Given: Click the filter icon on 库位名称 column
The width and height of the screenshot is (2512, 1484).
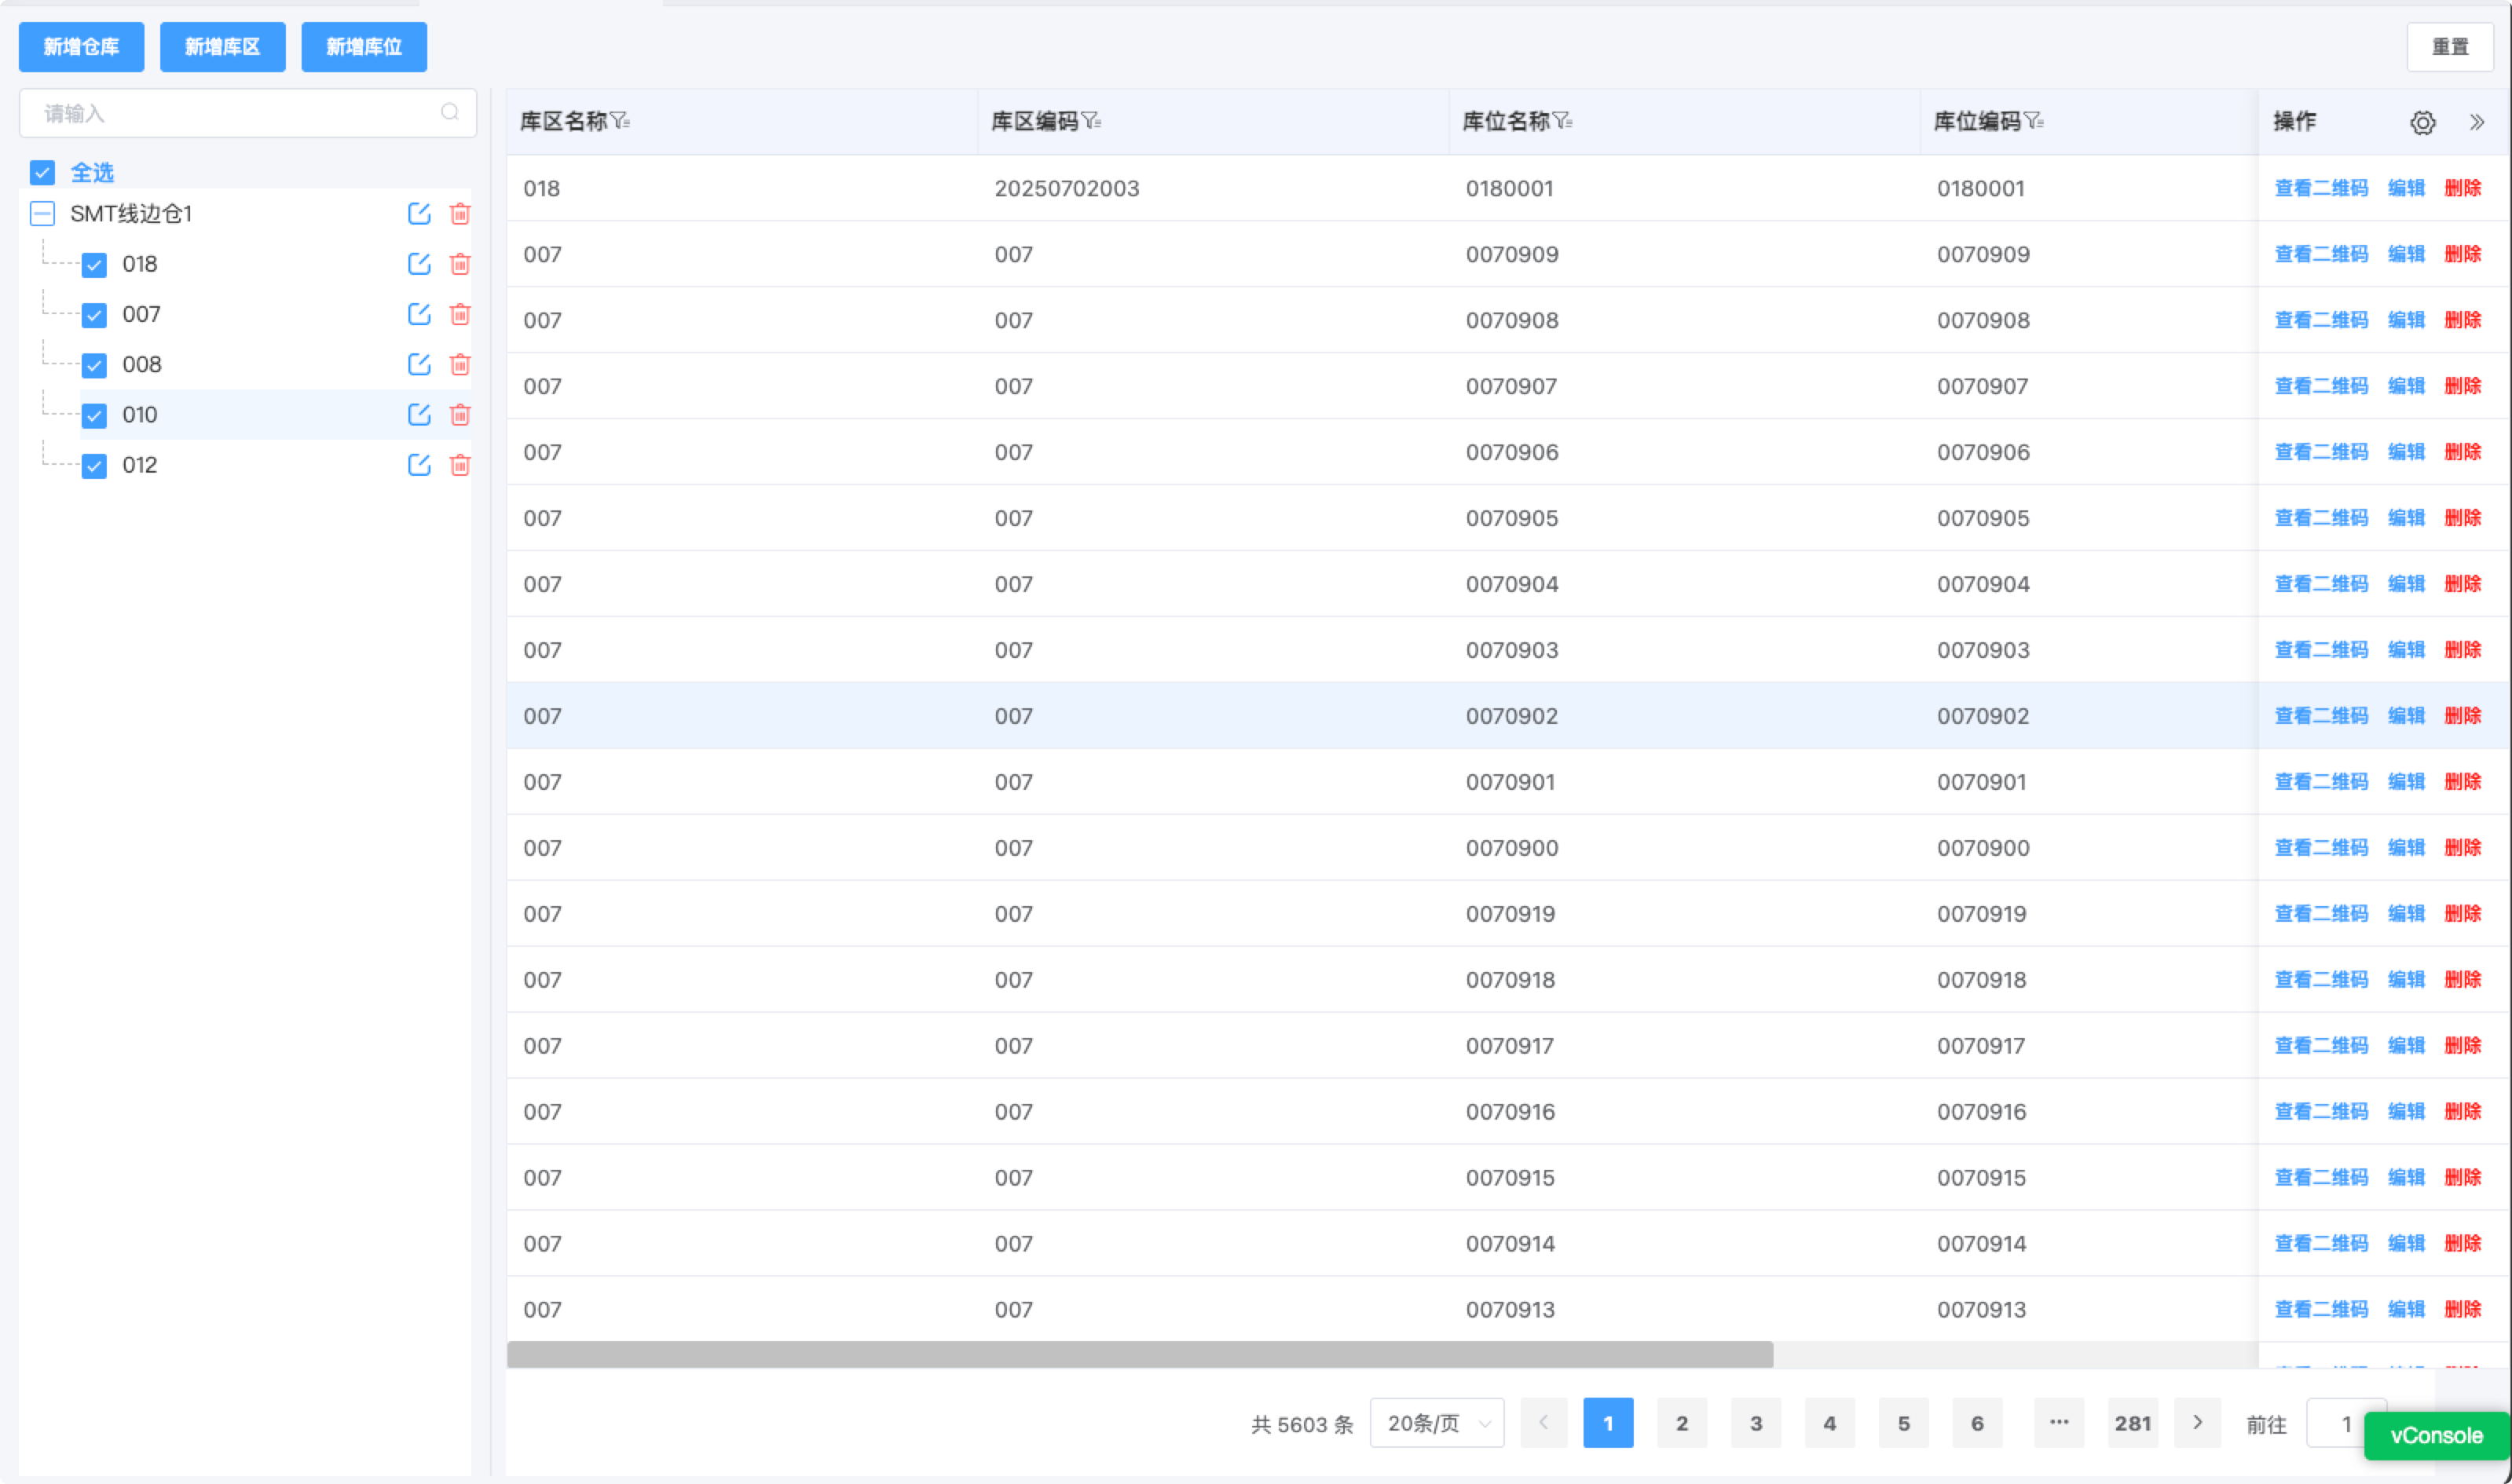Looking at the screenshot, I should coord(1562,121).
